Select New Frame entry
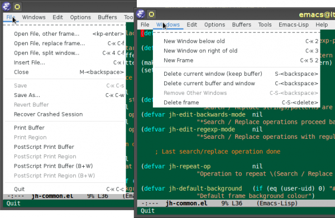 click(237, 60)
